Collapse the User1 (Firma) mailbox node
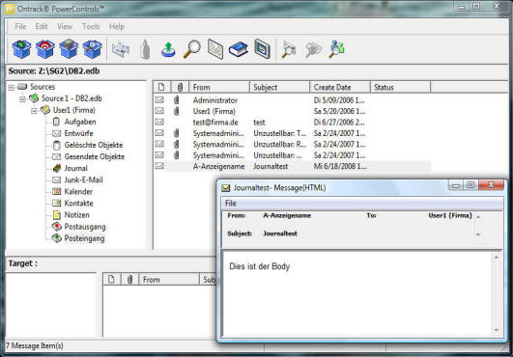 pyautogui.click(x=34, y=111)
